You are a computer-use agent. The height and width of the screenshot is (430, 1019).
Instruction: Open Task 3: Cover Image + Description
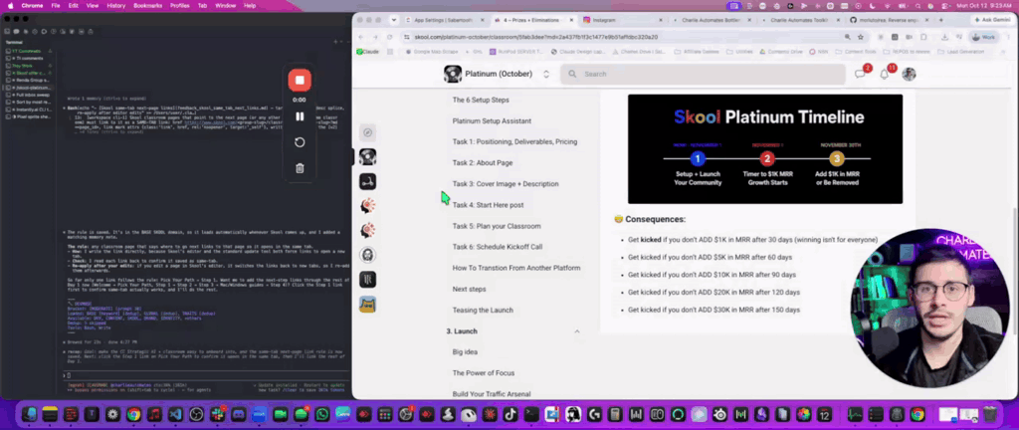pyautogui.click(x=506, y=184)
